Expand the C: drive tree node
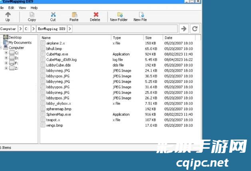 (6, 53)
